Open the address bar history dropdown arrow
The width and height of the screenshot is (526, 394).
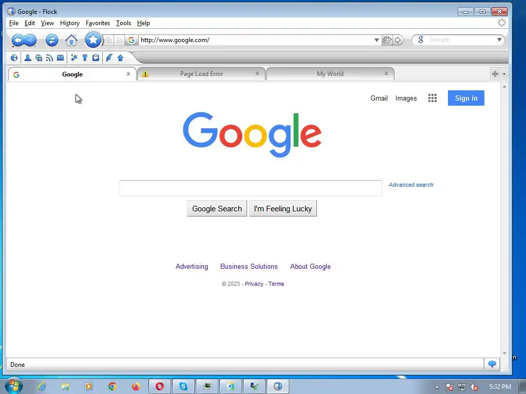tap(377, 40)
